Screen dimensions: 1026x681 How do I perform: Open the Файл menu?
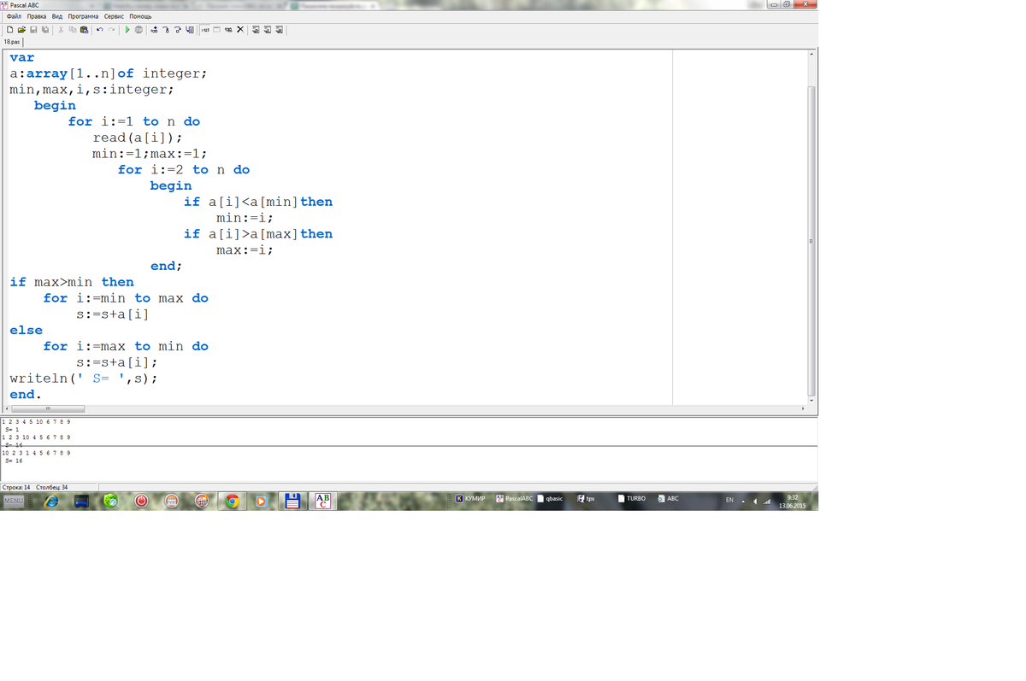[x=14, y=16]
